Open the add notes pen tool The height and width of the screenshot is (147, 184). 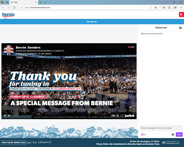(170, 7)
